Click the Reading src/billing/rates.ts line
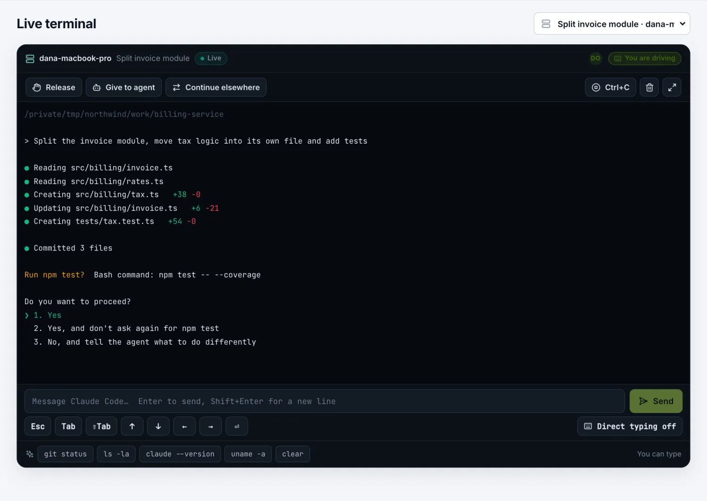The image size is (707, 501). (x=94, y=182)
